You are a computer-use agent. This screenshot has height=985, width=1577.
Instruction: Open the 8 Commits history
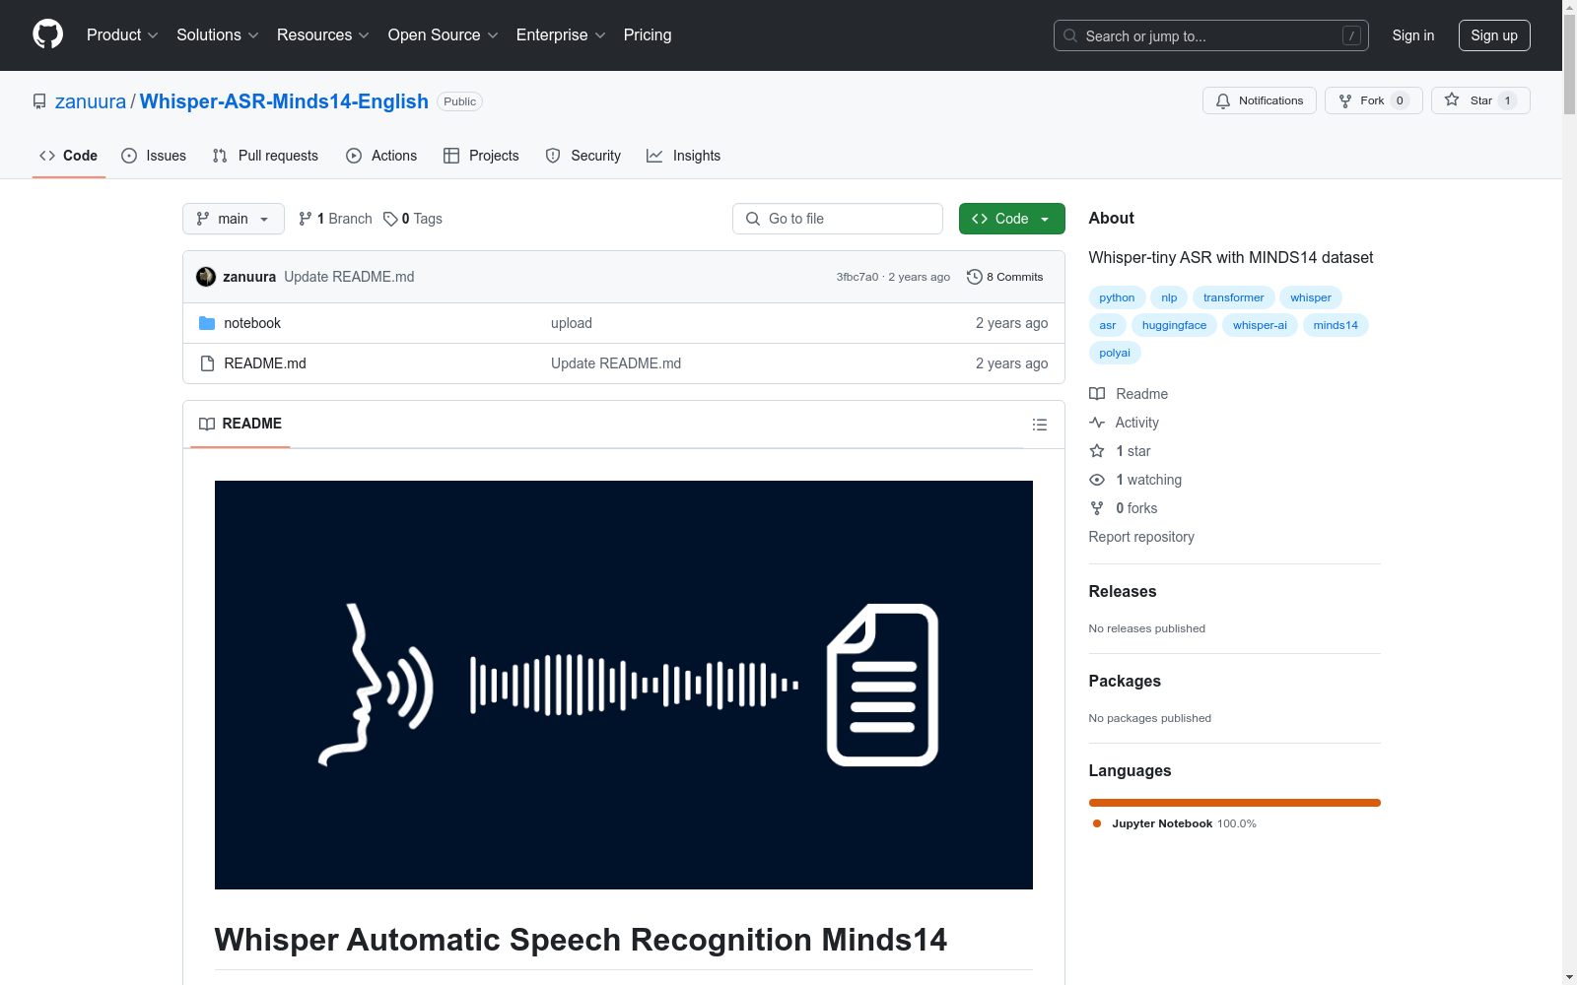point(1005,277)
